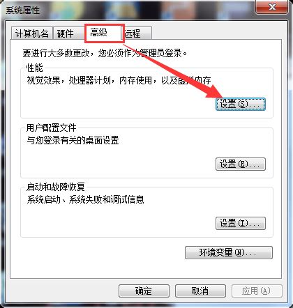Click the 性能 group label
Viewport: 293px width, 308px height.
click(x=34, y=68)
